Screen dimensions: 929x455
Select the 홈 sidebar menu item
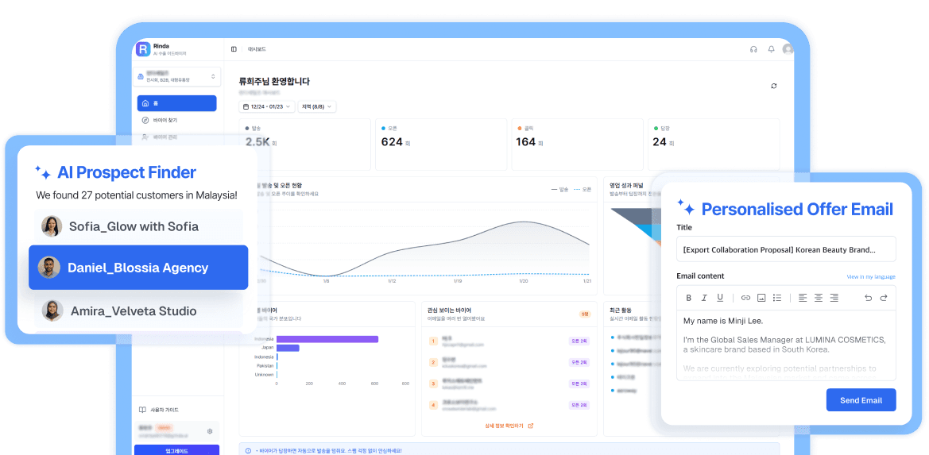(x=176, y=103)
